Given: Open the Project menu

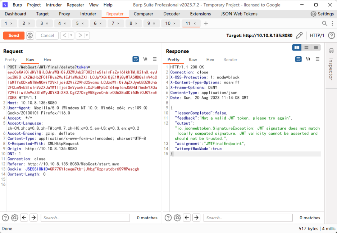Looking at the screenshot, I should [x=34, y=5].
